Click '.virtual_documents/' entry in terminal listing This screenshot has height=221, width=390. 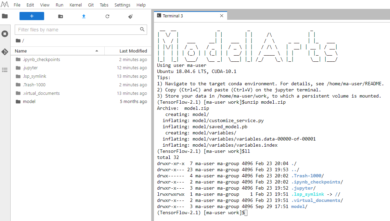click(x=317, y=201)
